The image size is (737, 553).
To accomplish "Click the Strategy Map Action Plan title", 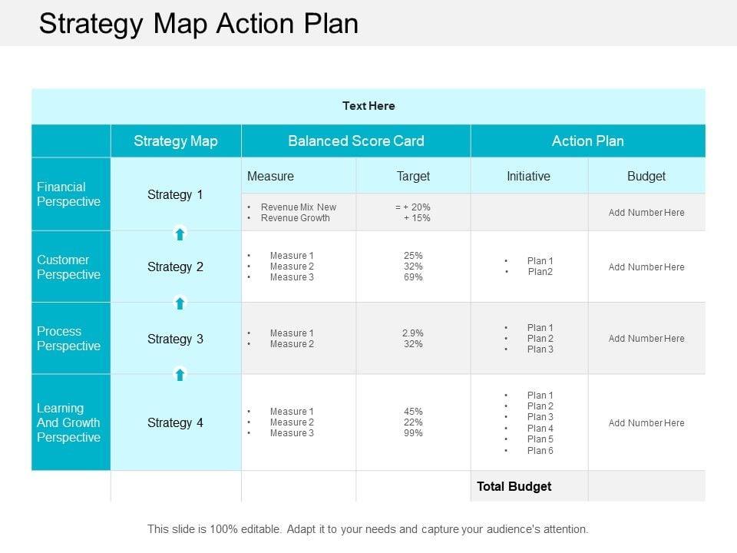I will tap(199, 24).
